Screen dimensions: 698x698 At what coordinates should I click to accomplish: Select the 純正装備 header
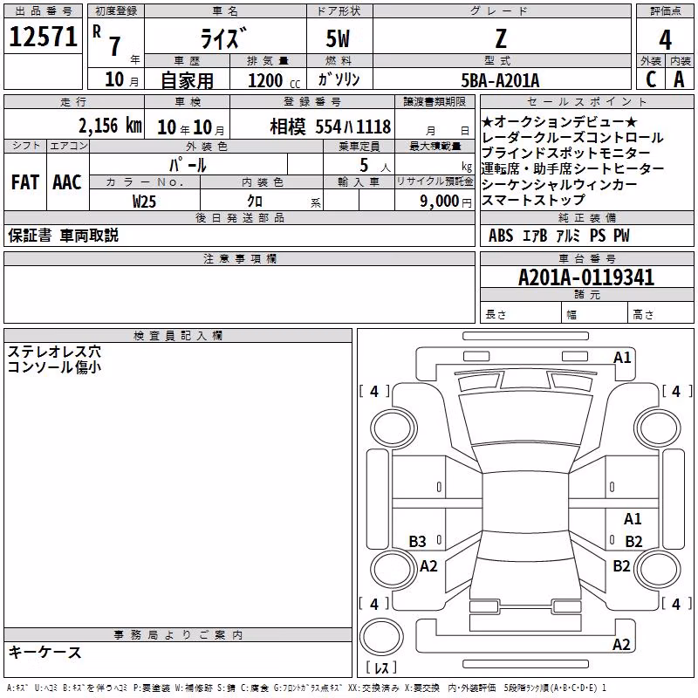coord(586,217)
